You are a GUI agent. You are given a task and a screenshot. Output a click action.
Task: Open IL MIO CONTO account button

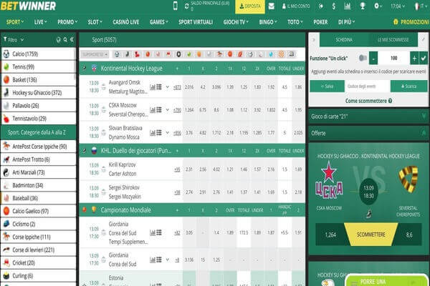click(x=296, y=6)
